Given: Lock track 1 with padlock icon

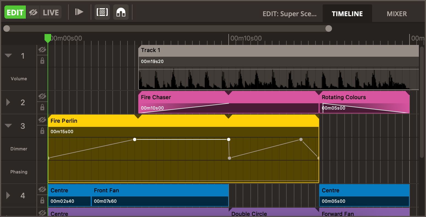Looking at the screenshot, I should click(x=42, y=61).
